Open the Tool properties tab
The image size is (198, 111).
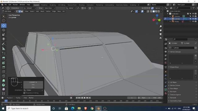(166, 44)
